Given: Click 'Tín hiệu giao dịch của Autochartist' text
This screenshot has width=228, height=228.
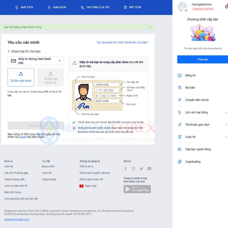Looking at the screenshot, I should tap(203, 48).
